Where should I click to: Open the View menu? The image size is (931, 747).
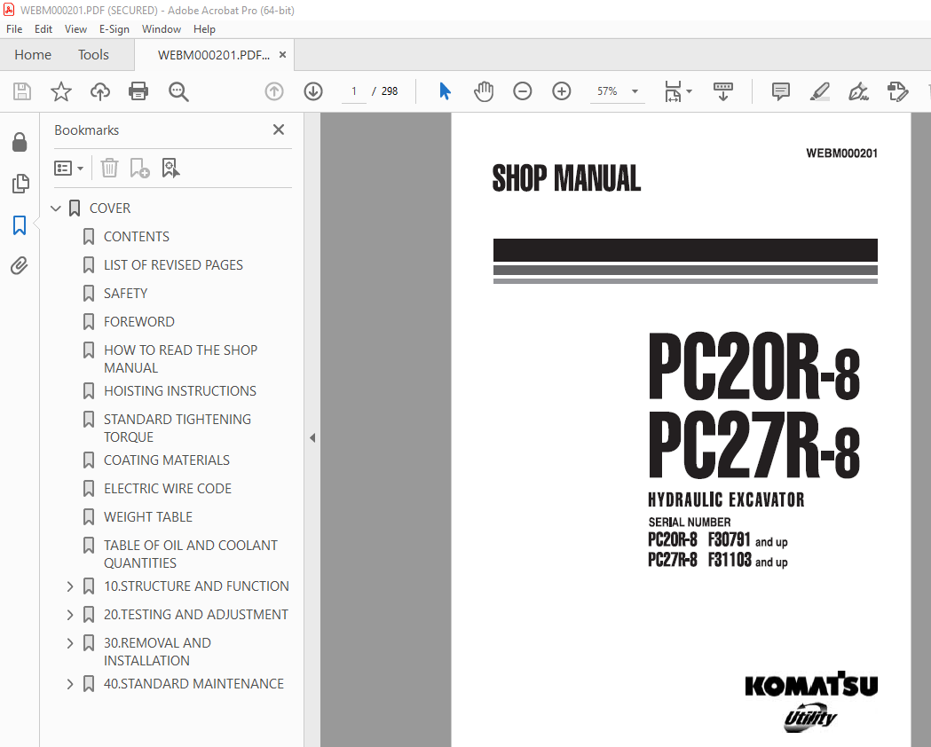click(x=75, y=29)
